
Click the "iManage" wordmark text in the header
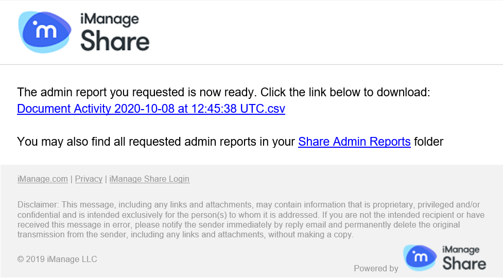pos(109,20)
